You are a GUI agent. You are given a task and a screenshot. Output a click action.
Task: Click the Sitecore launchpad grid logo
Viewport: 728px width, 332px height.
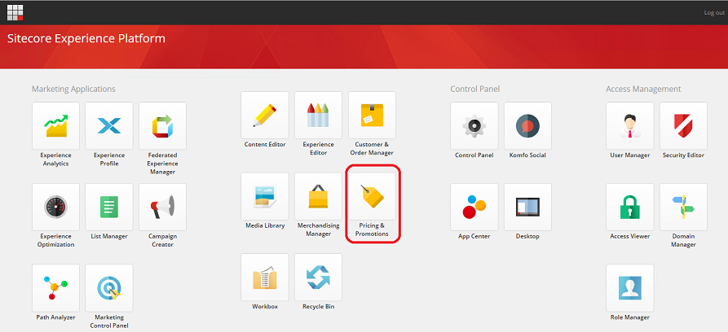tap(15, 12)
